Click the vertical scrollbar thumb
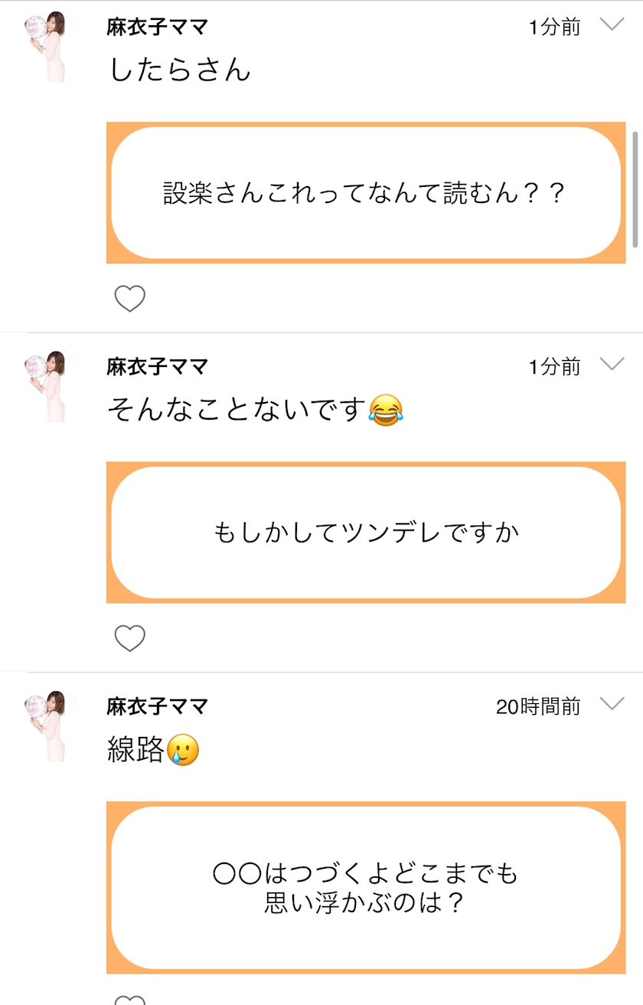Viewport: 643px width, 1005px height. (635, 188)
